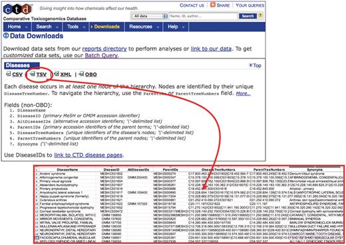The image size is (346, 245).
Task: Click the blue Search button
Action: click(248, 16)
